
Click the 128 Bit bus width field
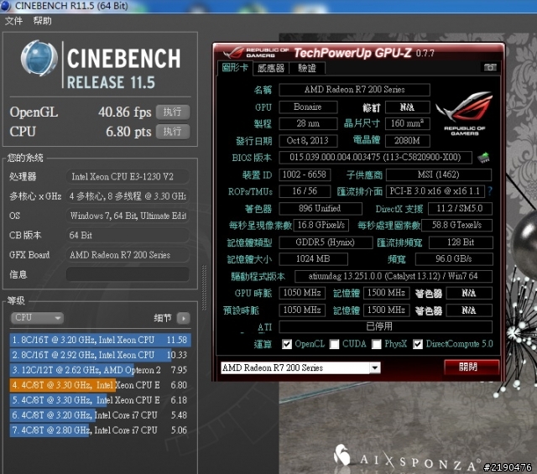pyautogui.click(x=461, y=242)
